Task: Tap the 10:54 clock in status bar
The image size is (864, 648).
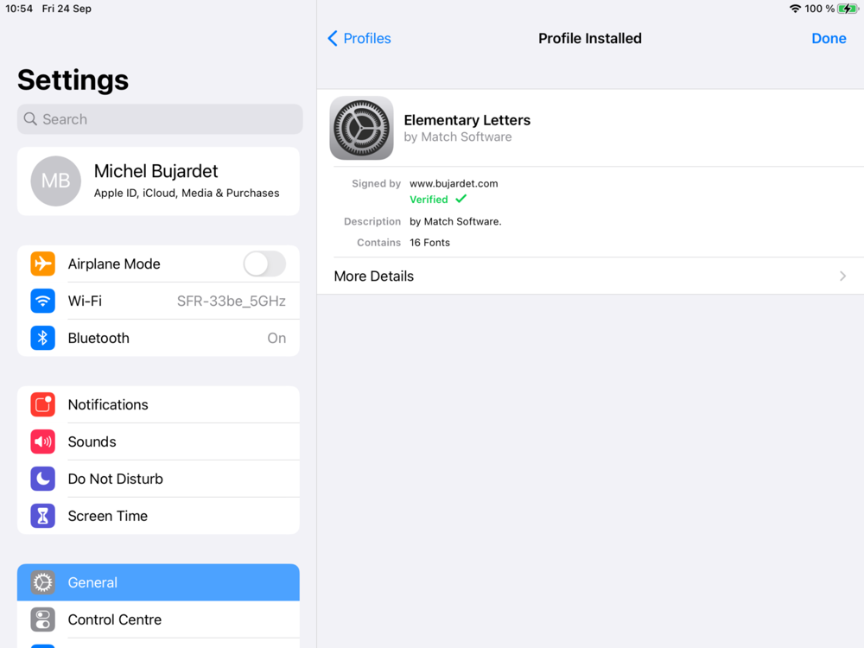Action: pyautogui.click(x=19, y=9)
